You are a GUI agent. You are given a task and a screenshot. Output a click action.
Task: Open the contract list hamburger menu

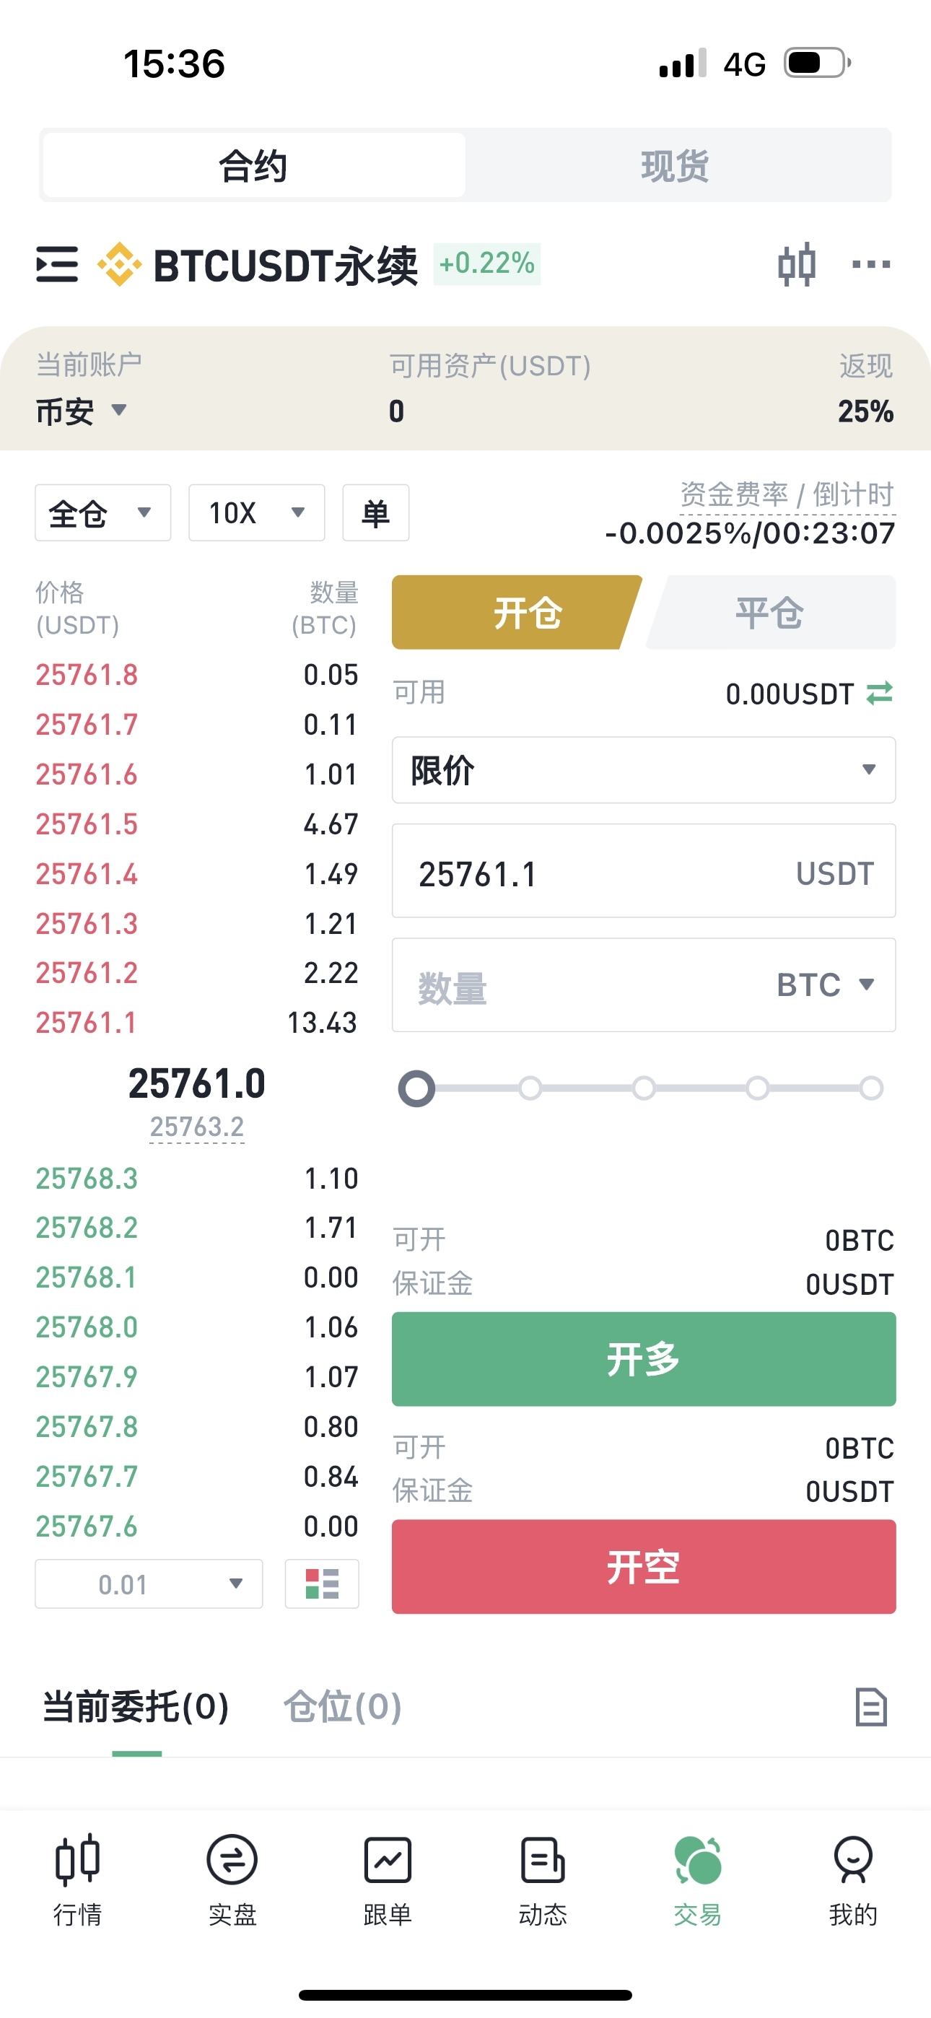click(57, 265)
